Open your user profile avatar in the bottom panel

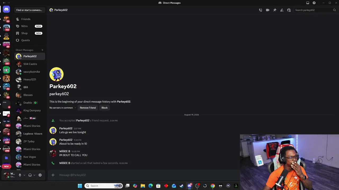click(6, 175)
